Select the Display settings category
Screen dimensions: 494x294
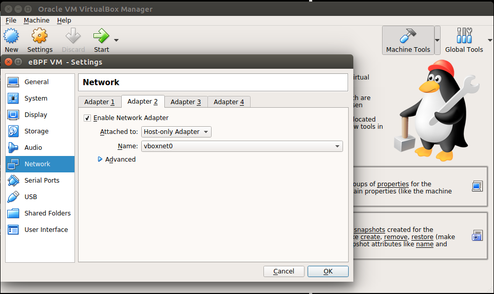click(40, 114)
